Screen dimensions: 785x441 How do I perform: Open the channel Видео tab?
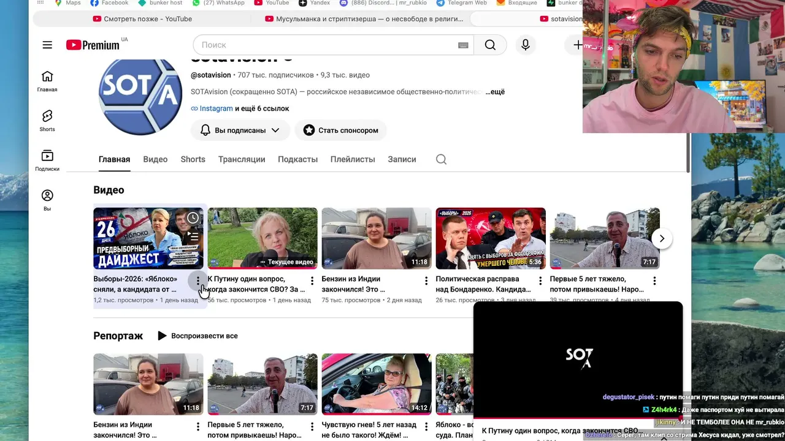click(155, 159)
